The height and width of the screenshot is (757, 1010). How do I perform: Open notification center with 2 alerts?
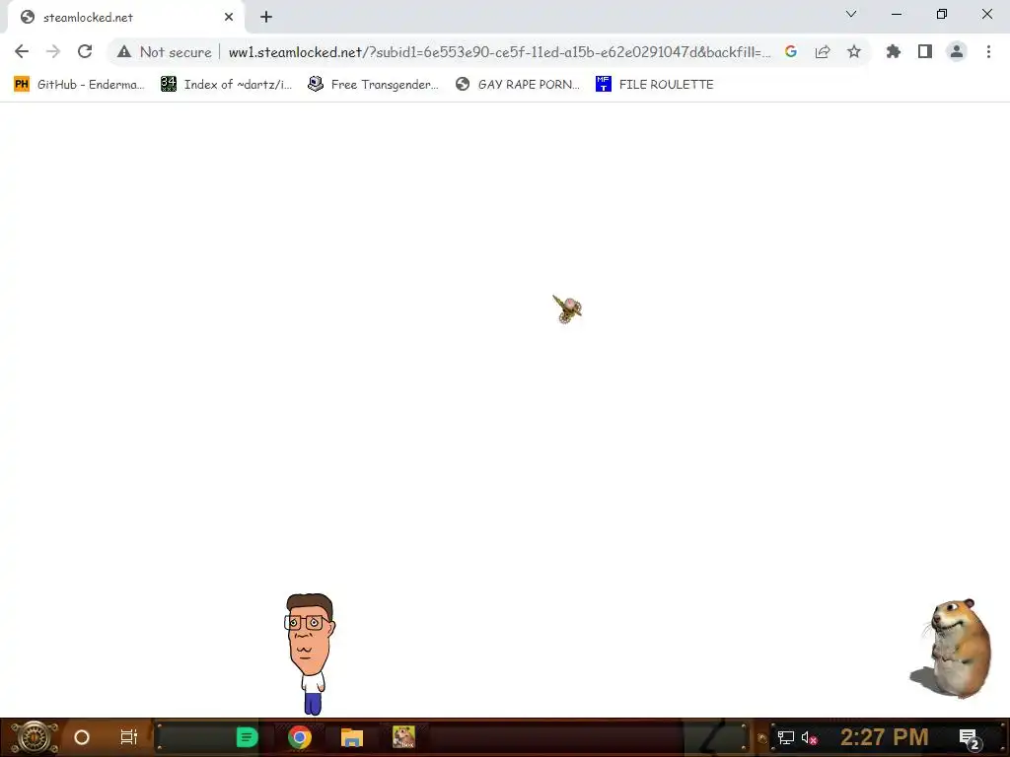click(970, 738)
